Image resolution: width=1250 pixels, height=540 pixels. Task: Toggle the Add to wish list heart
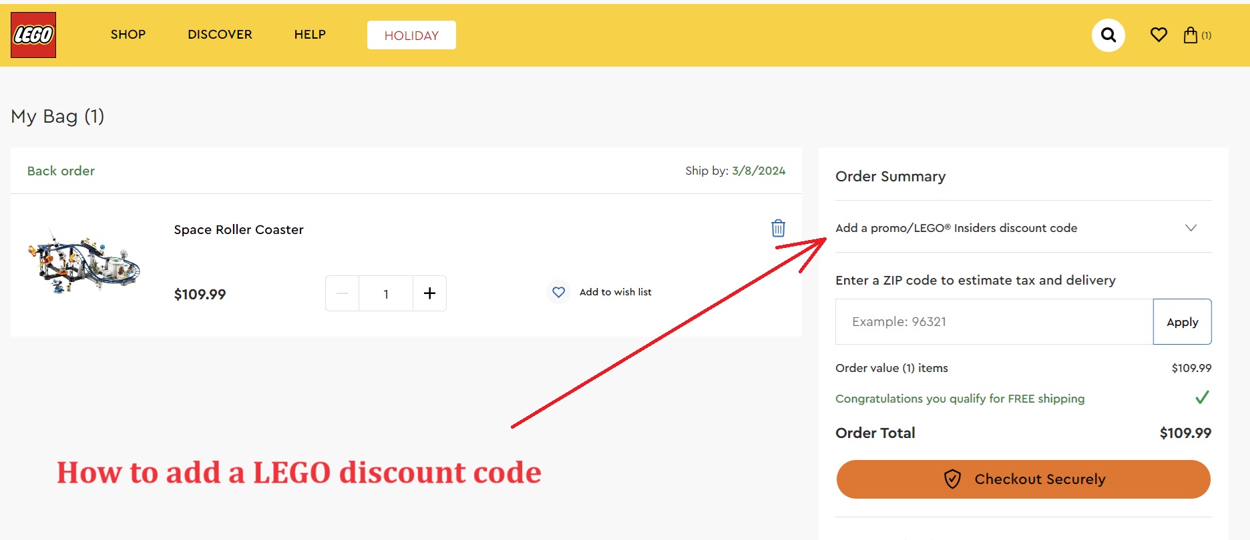(558, 292)
